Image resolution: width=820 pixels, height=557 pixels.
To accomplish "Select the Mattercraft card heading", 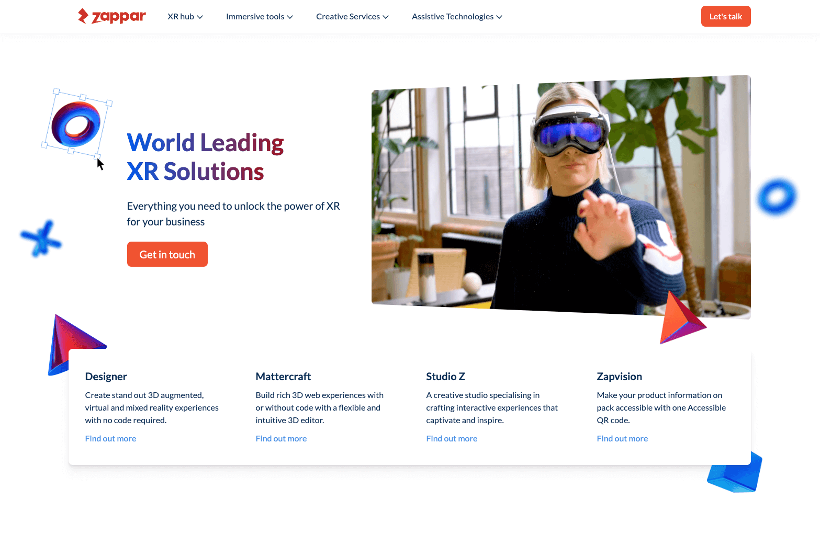I will [x=283, y=377].
